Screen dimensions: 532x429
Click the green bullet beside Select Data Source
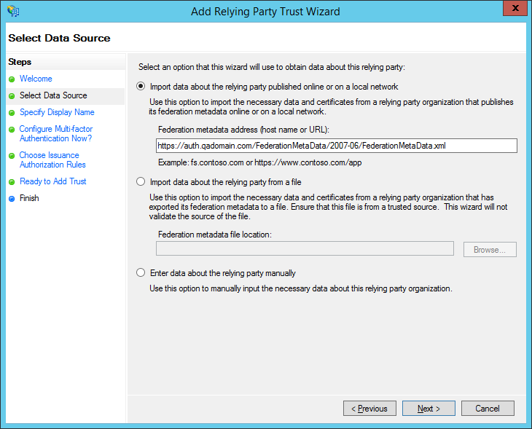click(12, 96)
